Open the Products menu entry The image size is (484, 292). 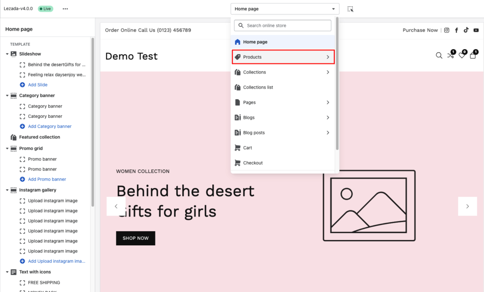[x=283, y=57]
